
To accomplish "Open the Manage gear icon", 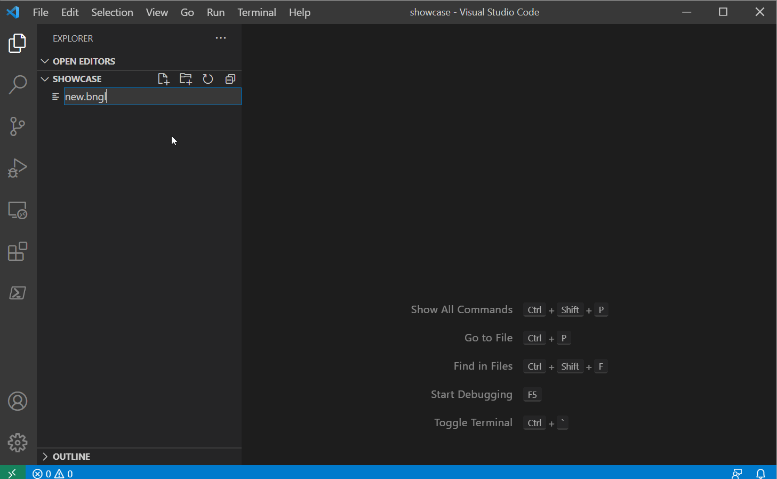I will click(x=18, y=443).
